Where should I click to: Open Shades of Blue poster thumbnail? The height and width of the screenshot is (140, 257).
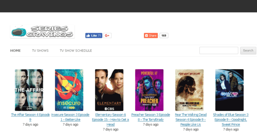[x=230, y=90]
